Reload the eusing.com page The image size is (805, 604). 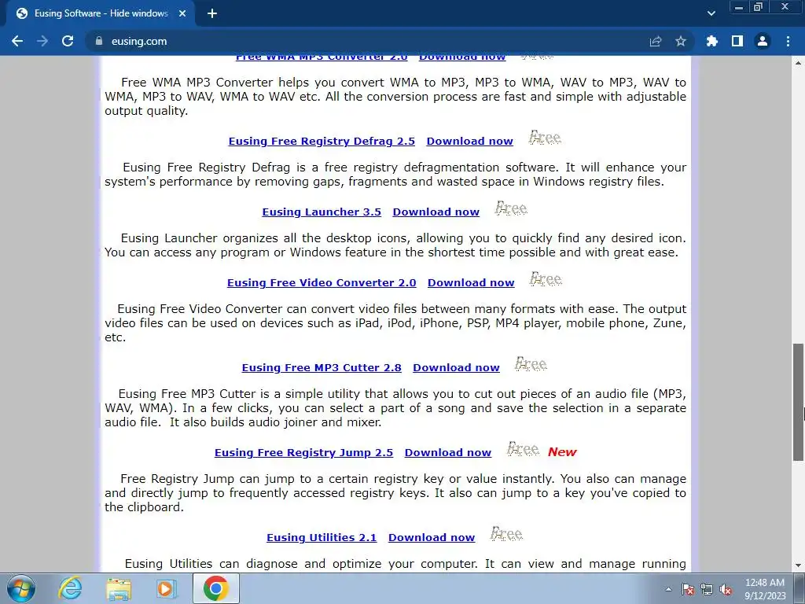point(68,41)
